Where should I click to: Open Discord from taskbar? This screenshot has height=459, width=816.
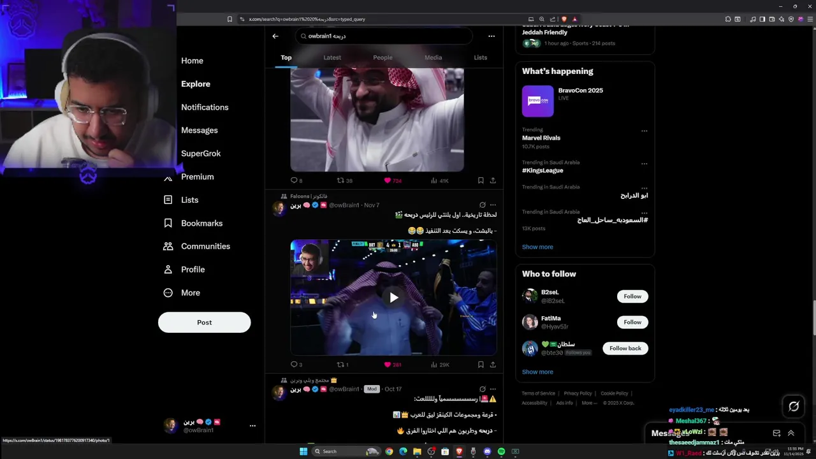[487, 451]
